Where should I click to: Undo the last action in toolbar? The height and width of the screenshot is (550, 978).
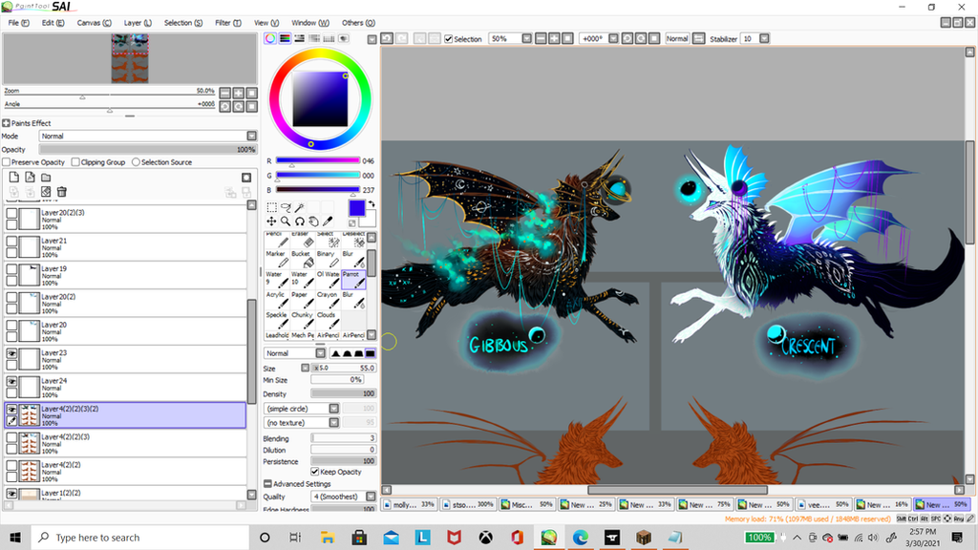click(x=388, y=38)
